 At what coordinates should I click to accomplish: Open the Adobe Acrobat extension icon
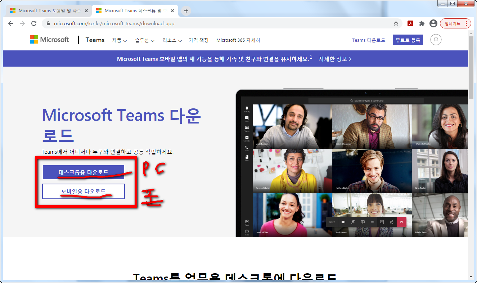point(410,23)
